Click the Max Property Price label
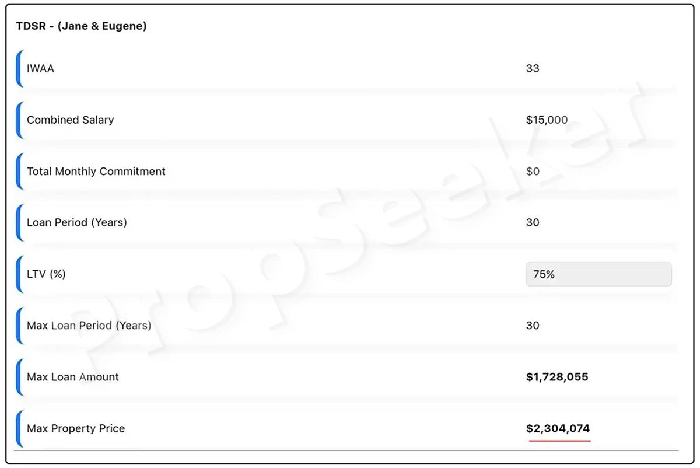The image size is (700, 468). (76, 428)
